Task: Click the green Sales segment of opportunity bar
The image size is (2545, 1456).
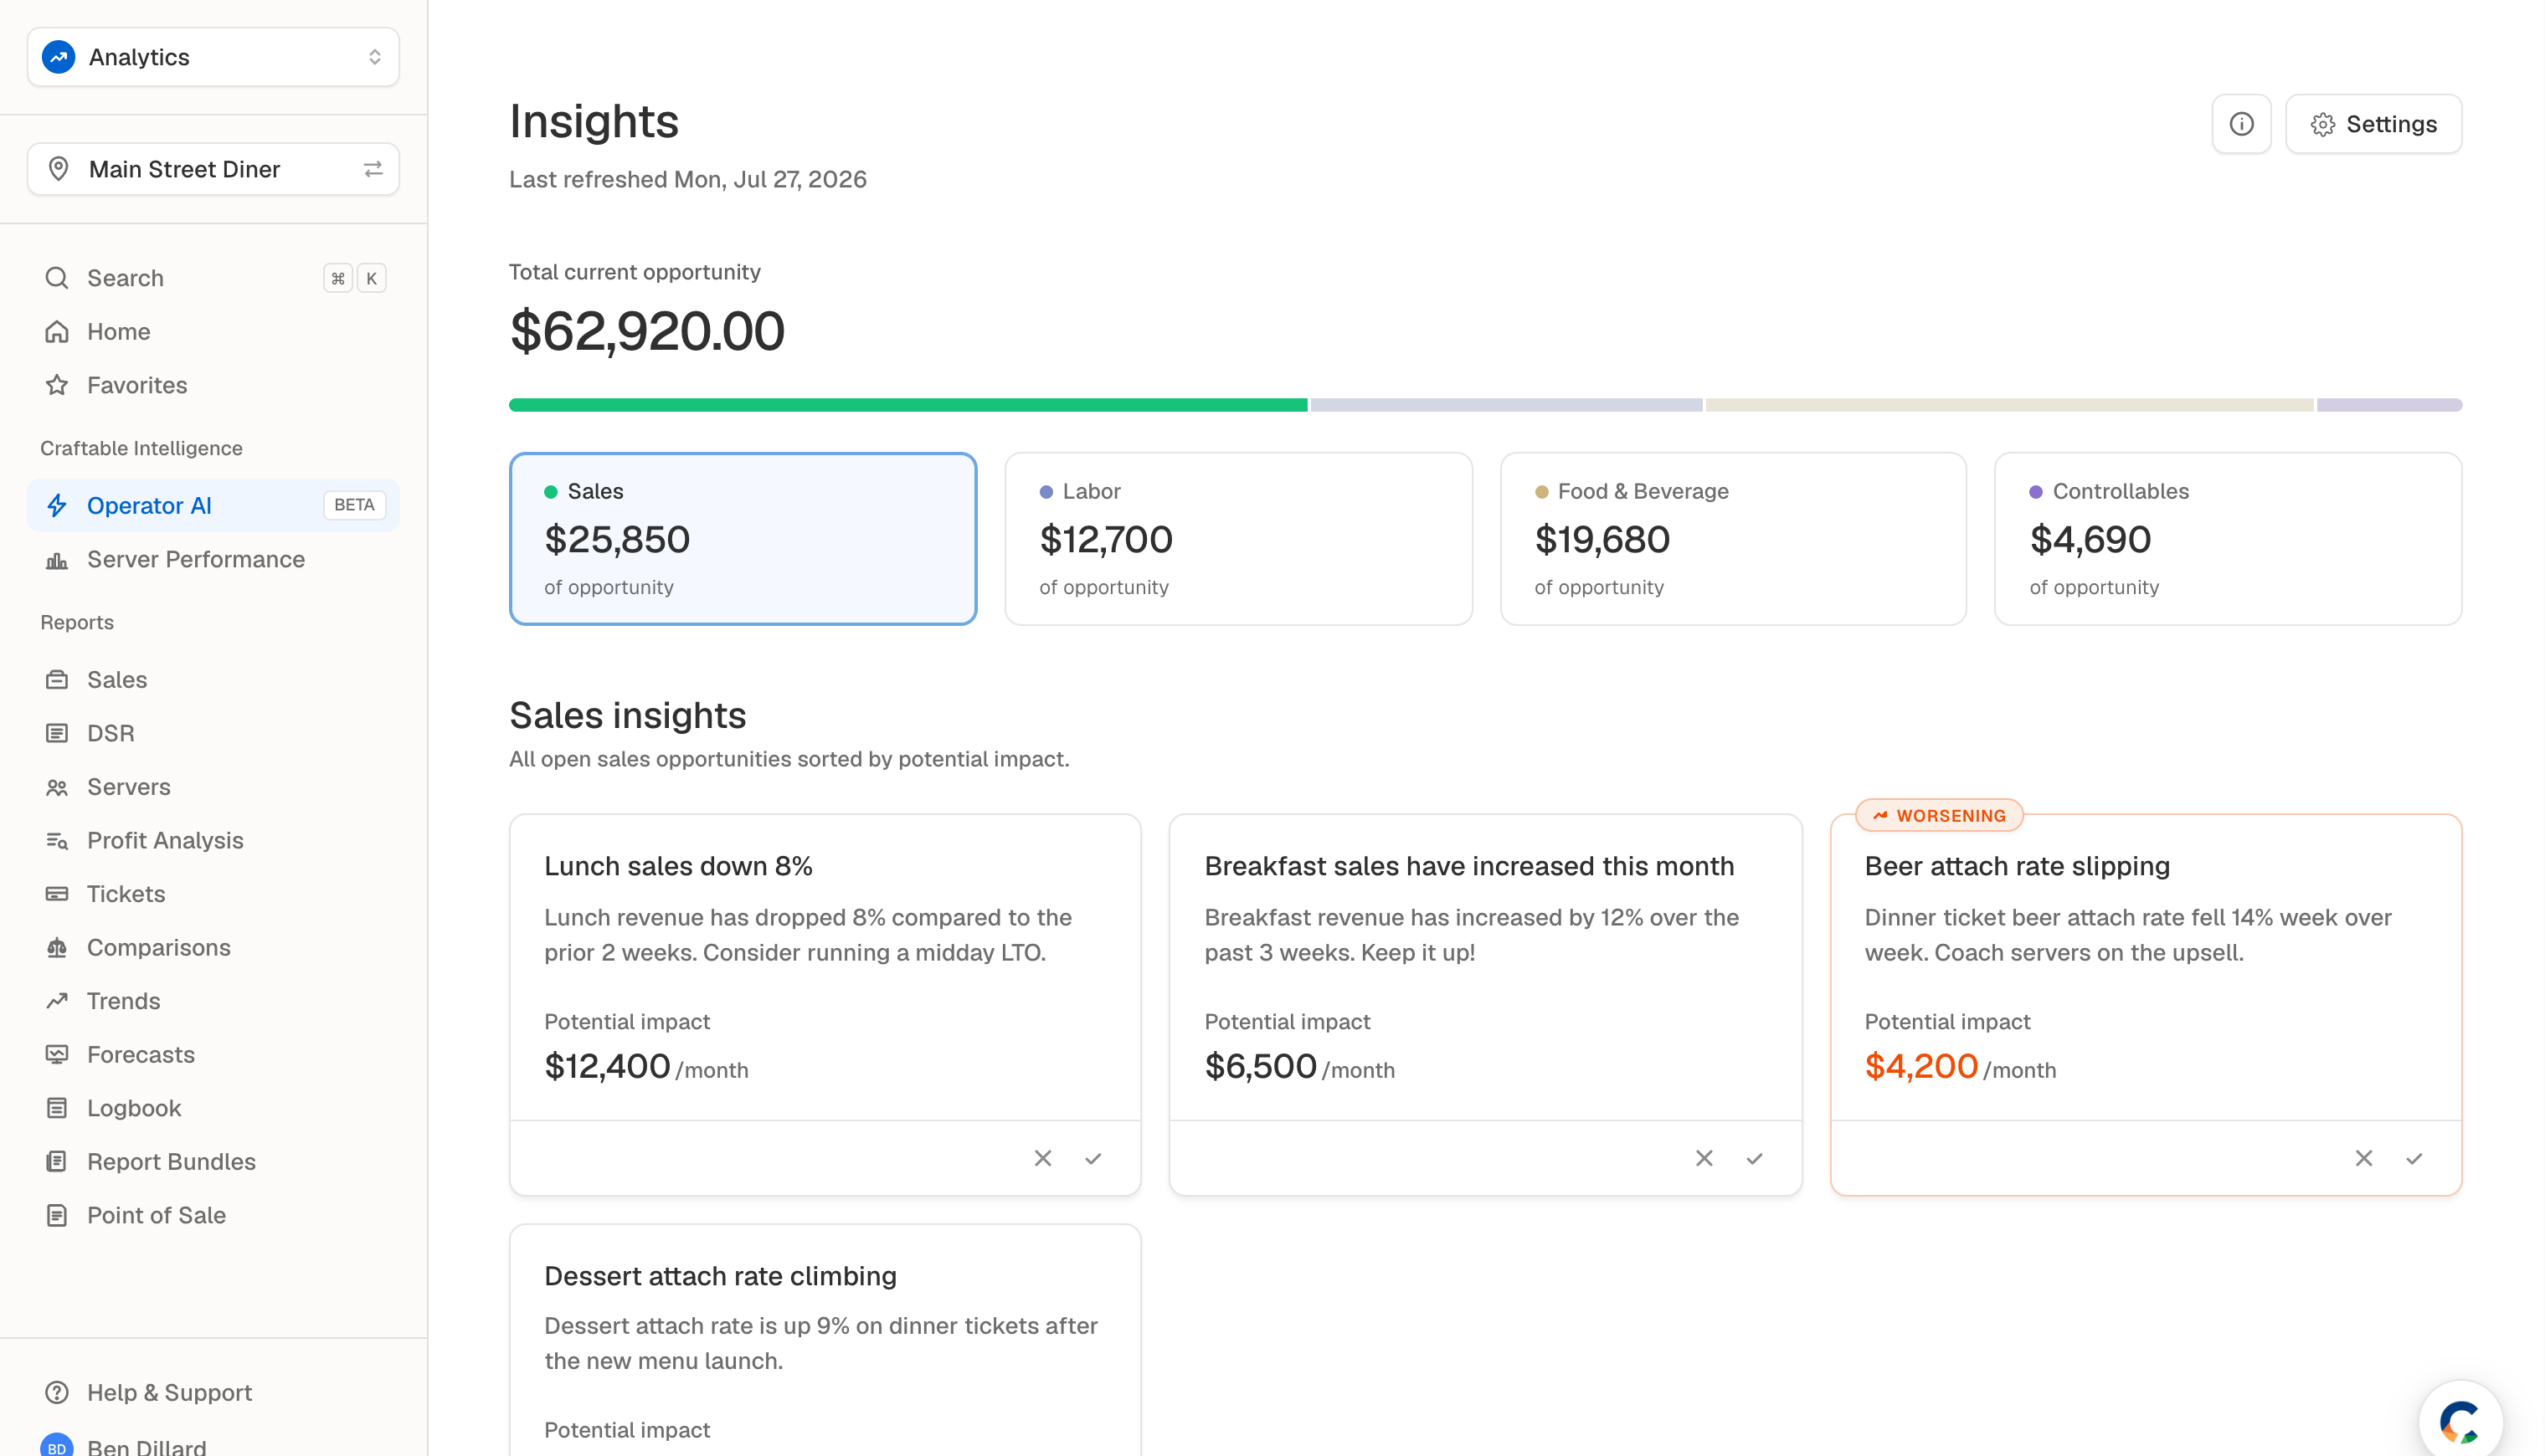Action: (x=908, y=405)
